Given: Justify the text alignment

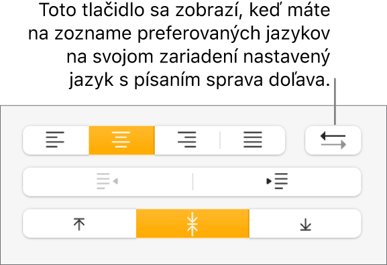Looking at the screenshot, I should [253, 140].
